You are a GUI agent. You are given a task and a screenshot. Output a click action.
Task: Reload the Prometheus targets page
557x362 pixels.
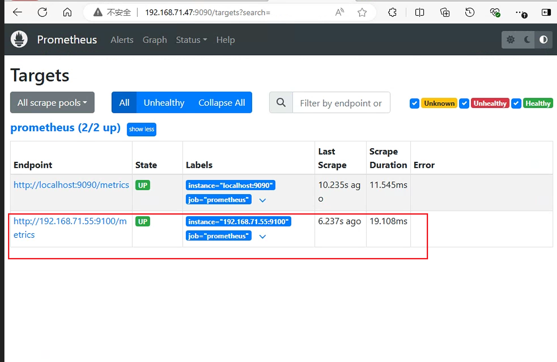point(42,12)
